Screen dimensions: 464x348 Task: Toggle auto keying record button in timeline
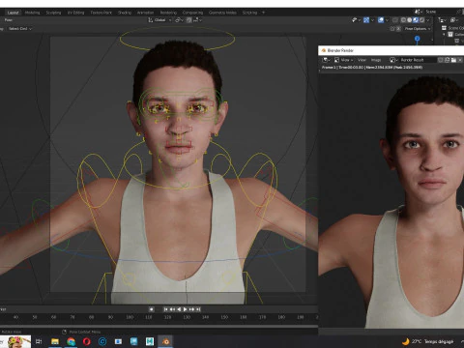click(151, 309)
